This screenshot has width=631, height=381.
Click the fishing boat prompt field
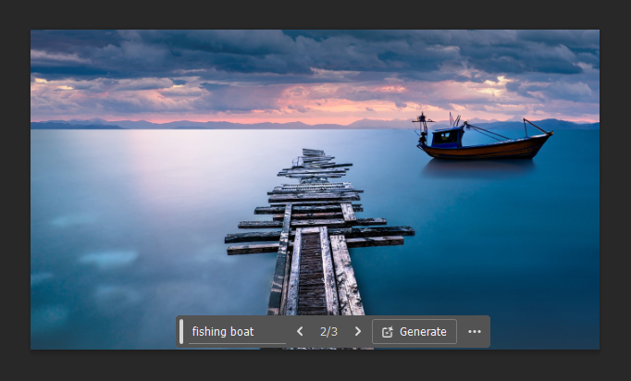pyautogui.click(x=237, y=332)
